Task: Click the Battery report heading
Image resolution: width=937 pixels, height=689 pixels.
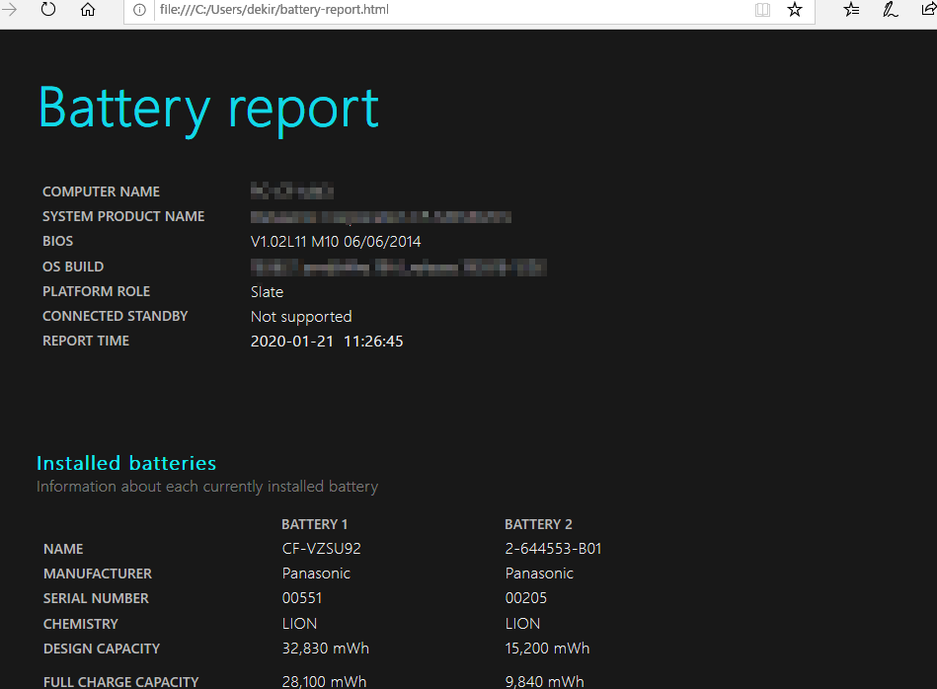Action: pyautogui.click(x=208, y=108)
